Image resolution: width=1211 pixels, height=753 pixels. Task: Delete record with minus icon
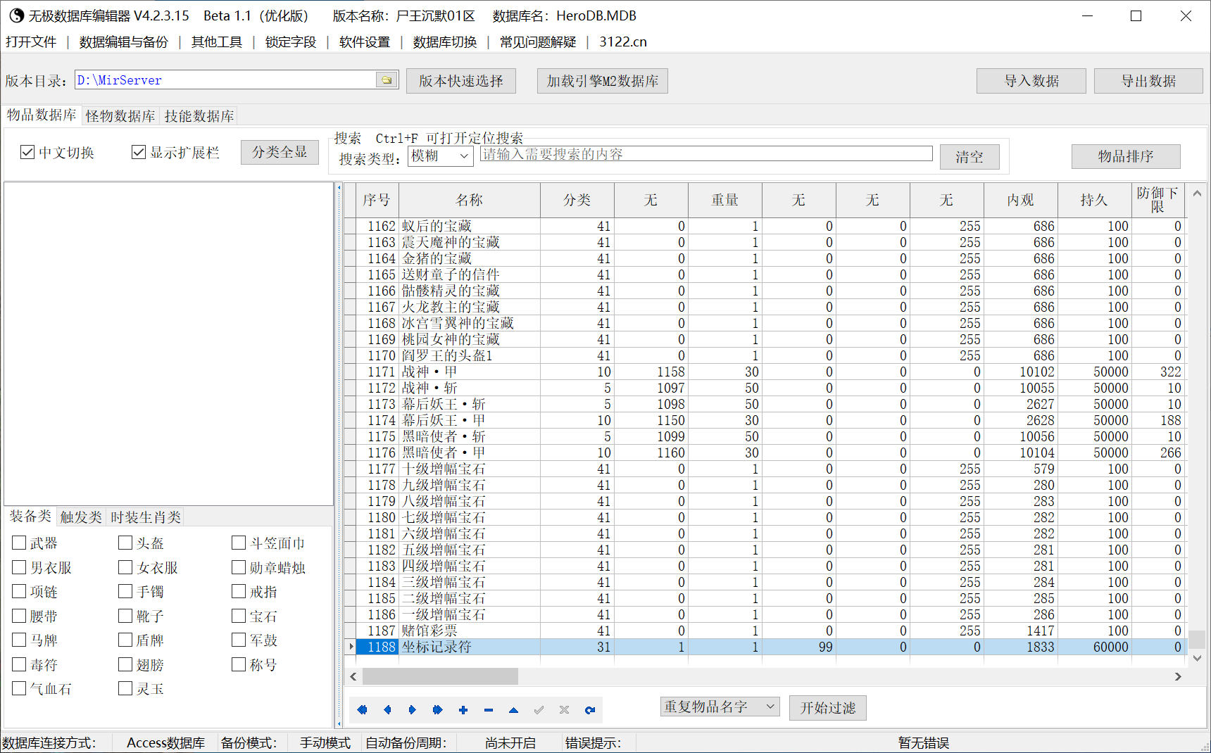(x=489, y=710)
